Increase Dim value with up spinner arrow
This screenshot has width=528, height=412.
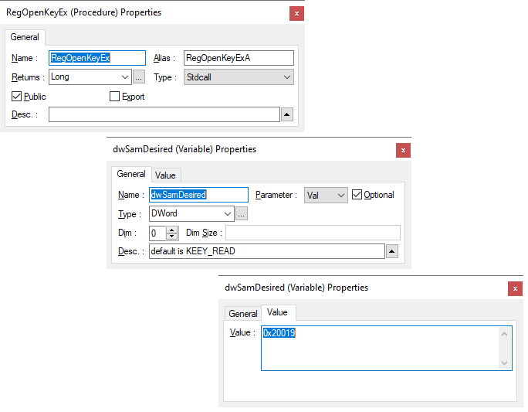tap(172, 230)
